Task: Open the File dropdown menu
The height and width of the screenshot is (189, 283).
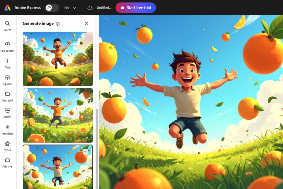Action: click(70, 8)
